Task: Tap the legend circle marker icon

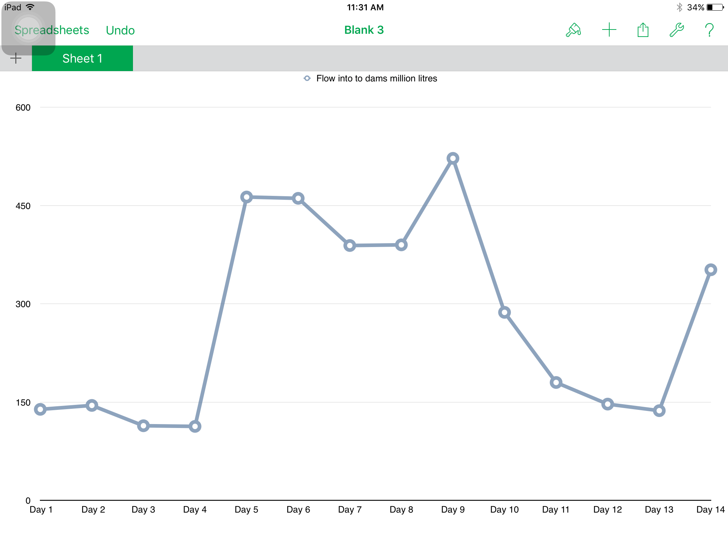Action: 307,78
